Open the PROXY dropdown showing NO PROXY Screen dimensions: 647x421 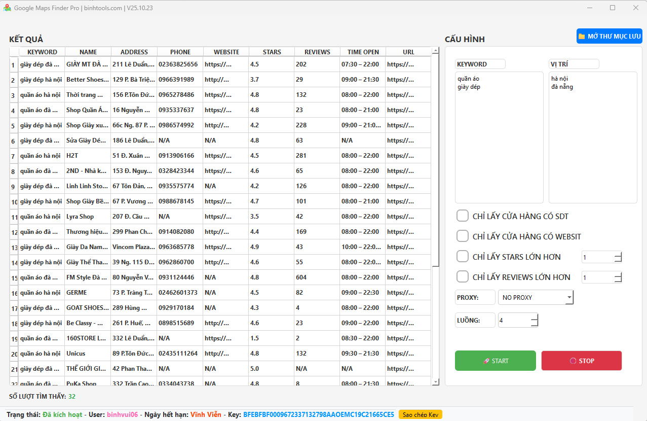(536, 297)
